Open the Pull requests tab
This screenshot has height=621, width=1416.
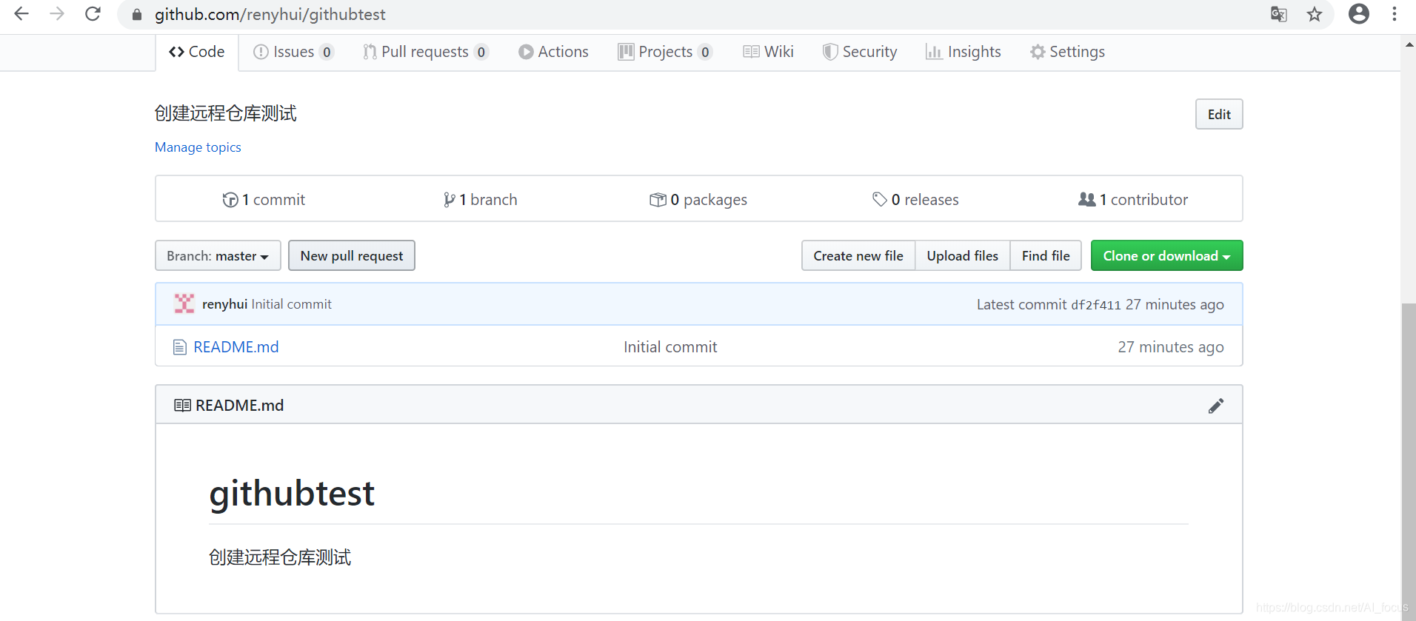(426, 52)
